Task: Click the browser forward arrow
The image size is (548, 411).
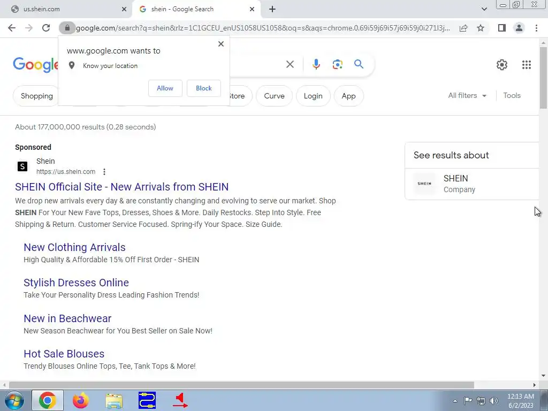Action: pyautogui.click(x=29, y=28)
